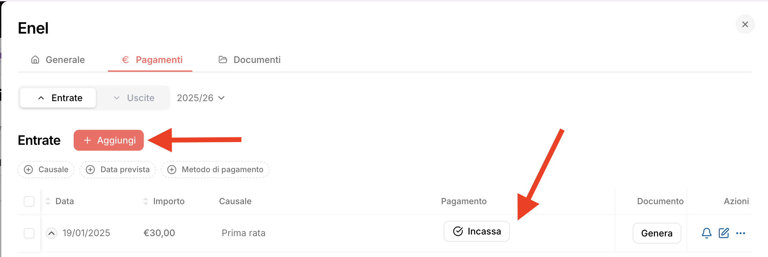Click the Aggiungi button
Screen dimensions: 768x257
click(x=109, y=140)
